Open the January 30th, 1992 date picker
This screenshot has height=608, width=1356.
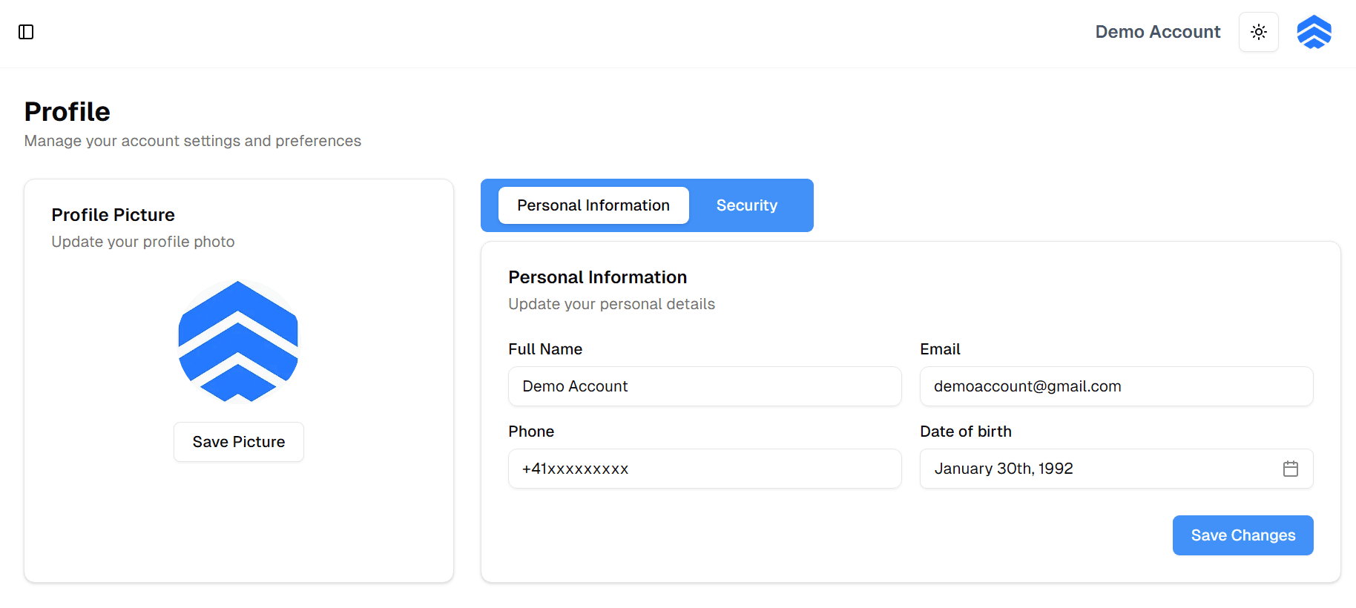point(1116,469)
